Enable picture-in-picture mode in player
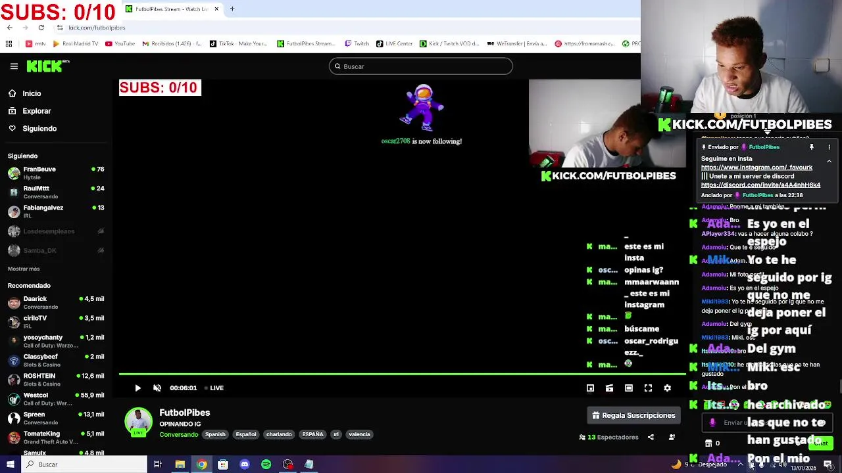The image size is (842, 473). click(590, 388)
